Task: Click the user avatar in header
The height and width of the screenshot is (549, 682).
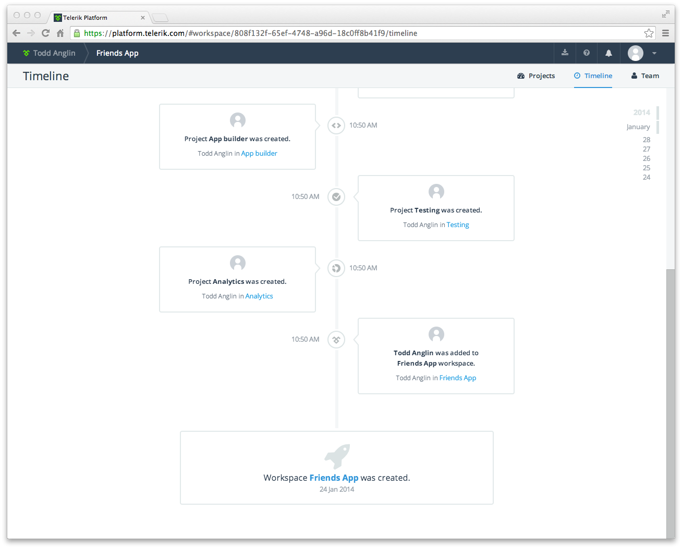Action: [x=636, y=53]
